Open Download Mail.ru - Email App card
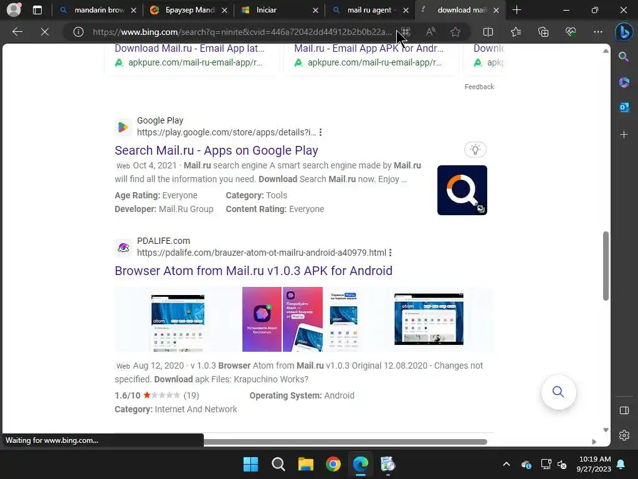This screenshot has width=638, height=479. [x=189, y=49]
